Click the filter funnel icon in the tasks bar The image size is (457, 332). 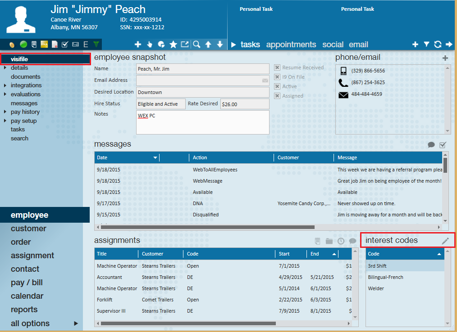(426, 45)
